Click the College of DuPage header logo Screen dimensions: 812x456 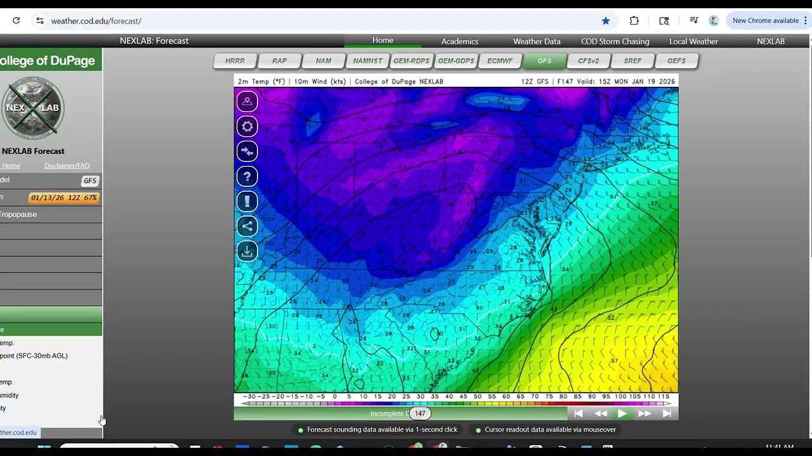click(49, 61)
